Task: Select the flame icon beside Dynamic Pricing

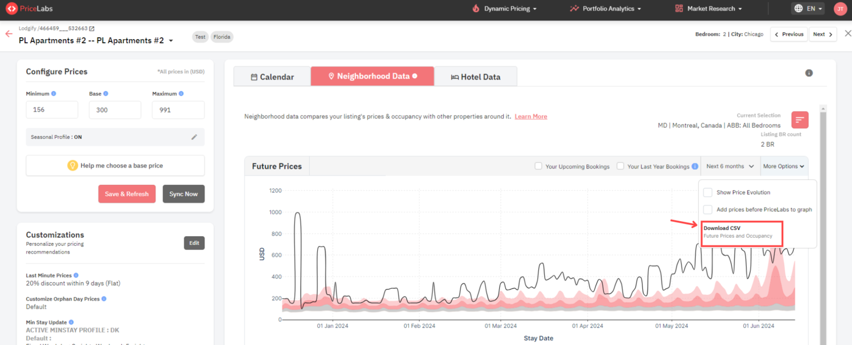Action: click(475, 9)
